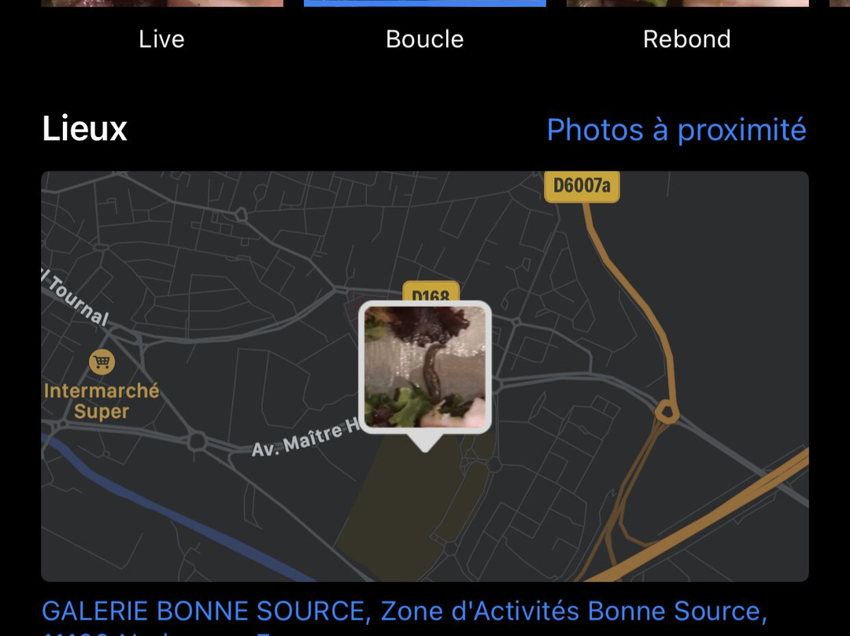850x636 pixels.
Task: Open the photo thumbnail pinned on the map
Action: [x=425, y=367]
